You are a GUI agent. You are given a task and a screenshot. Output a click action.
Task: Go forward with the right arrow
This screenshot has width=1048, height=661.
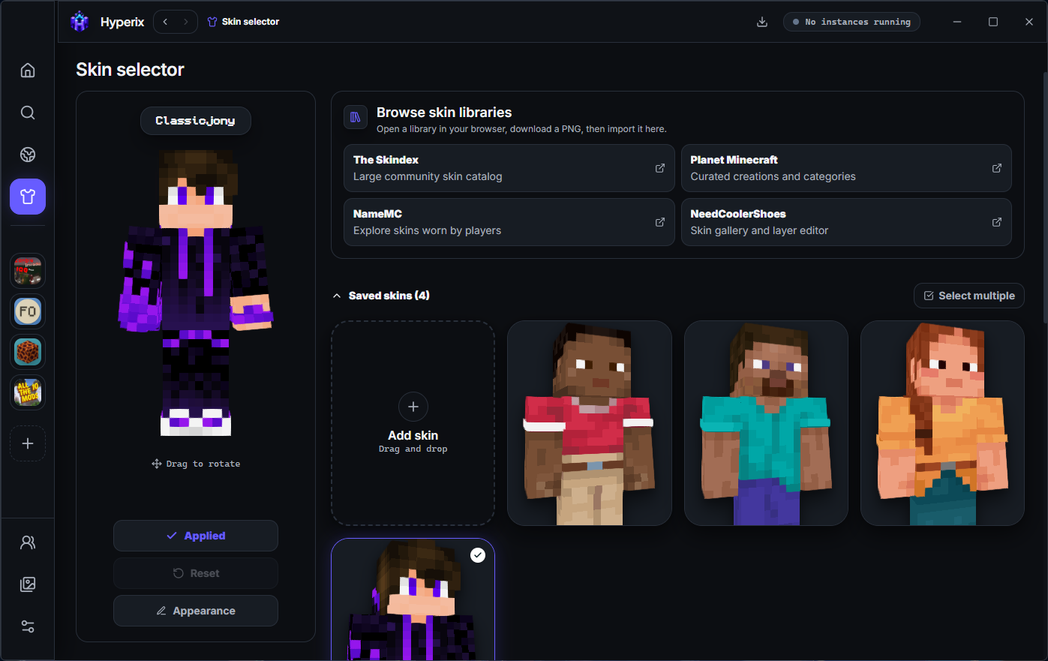click(186, 22)
